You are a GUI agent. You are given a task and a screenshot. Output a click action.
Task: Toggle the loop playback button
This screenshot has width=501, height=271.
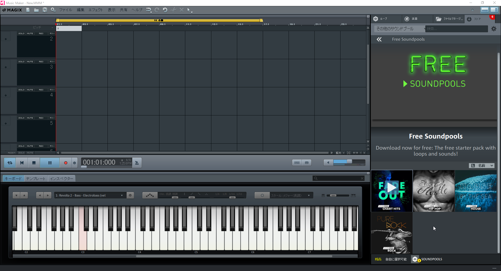click(x=10, y=163)
